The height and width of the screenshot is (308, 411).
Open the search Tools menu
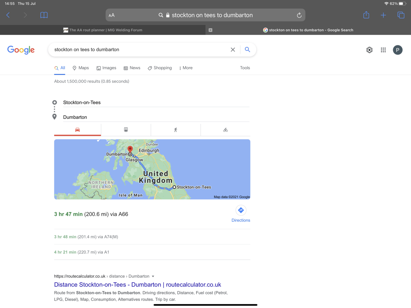coord(245,68)
